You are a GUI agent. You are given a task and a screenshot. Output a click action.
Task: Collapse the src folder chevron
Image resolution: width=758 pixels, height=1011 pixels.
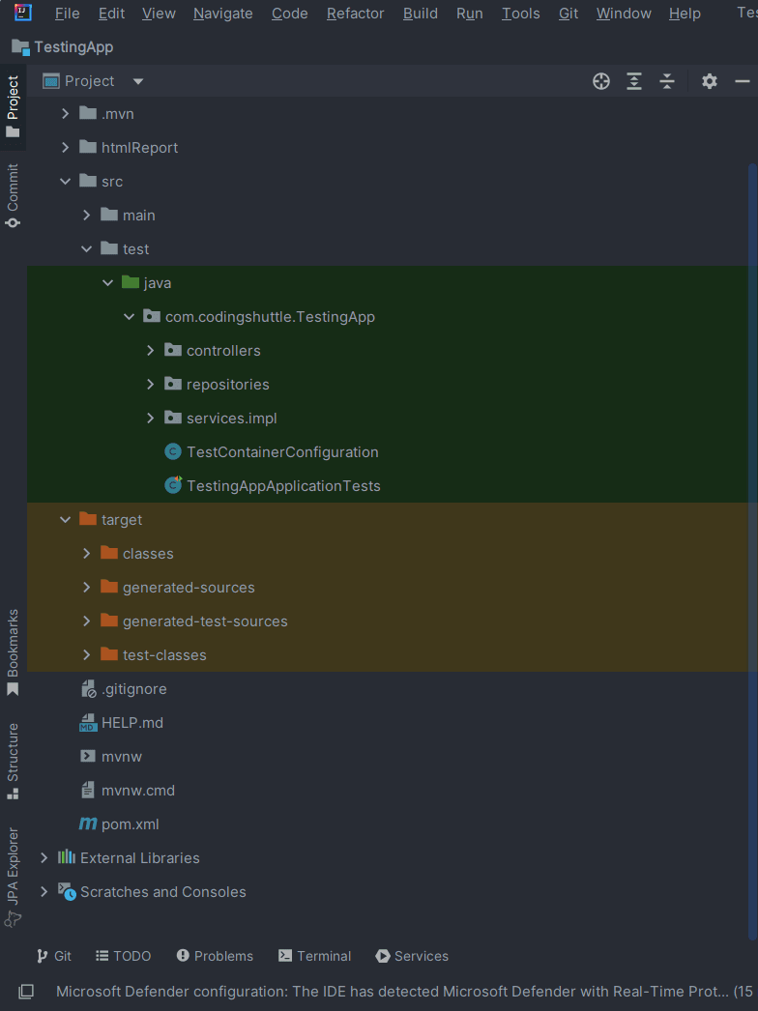tap(65, 181)
